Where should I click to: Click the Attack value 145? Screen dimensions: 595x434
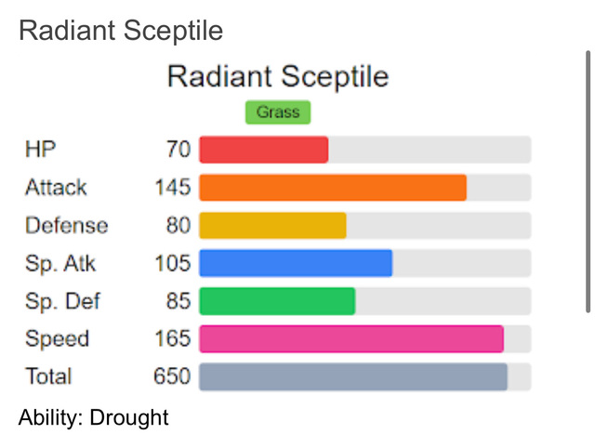point(173,187)
